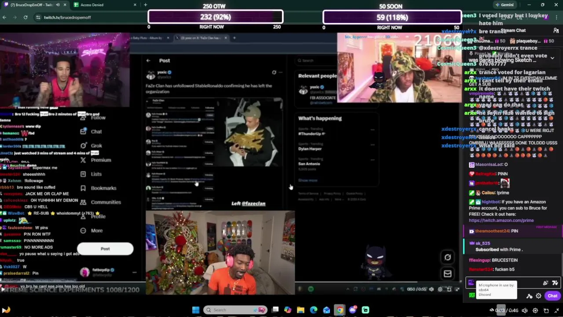Open Twitch player settings gear
Image resolution: width=563 pixels, height=317 pixels.
click(535, 310)
